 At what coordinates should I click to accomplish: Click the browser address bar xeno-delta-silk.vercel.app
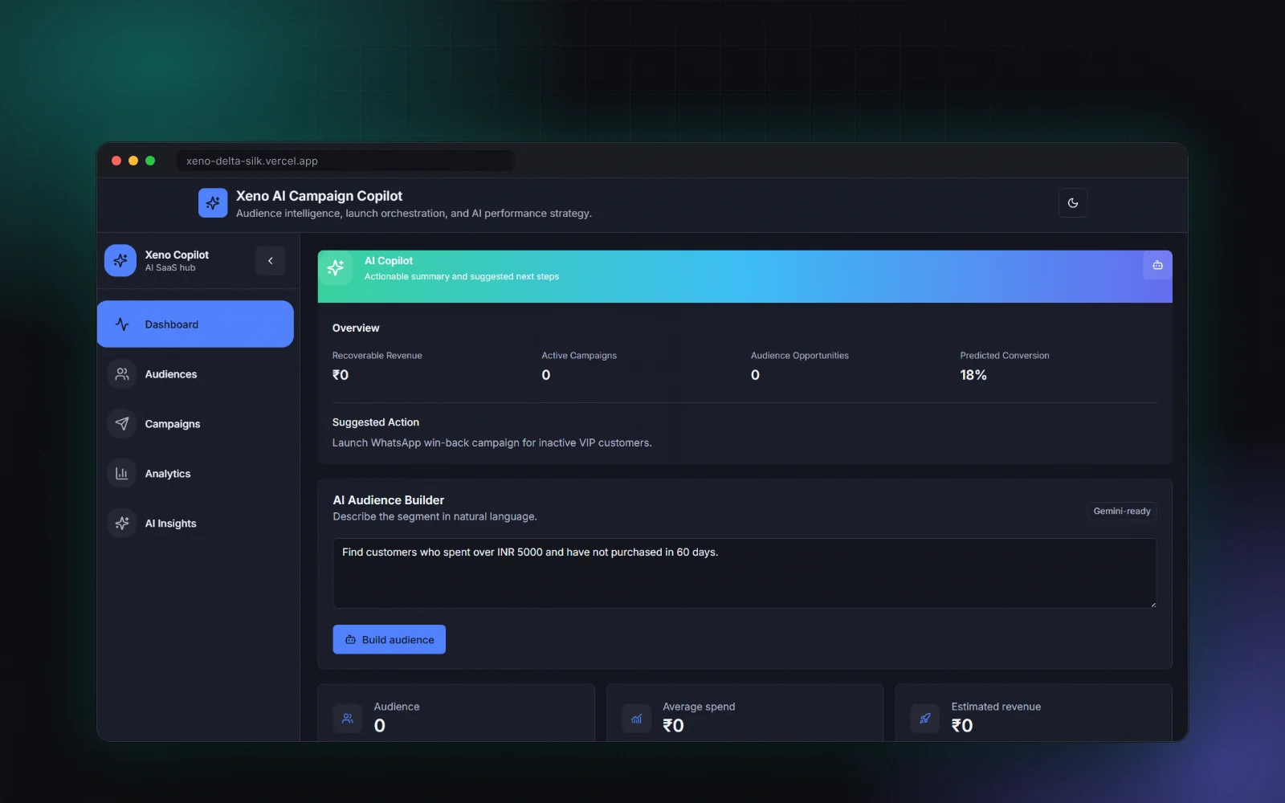click(345, 161)
